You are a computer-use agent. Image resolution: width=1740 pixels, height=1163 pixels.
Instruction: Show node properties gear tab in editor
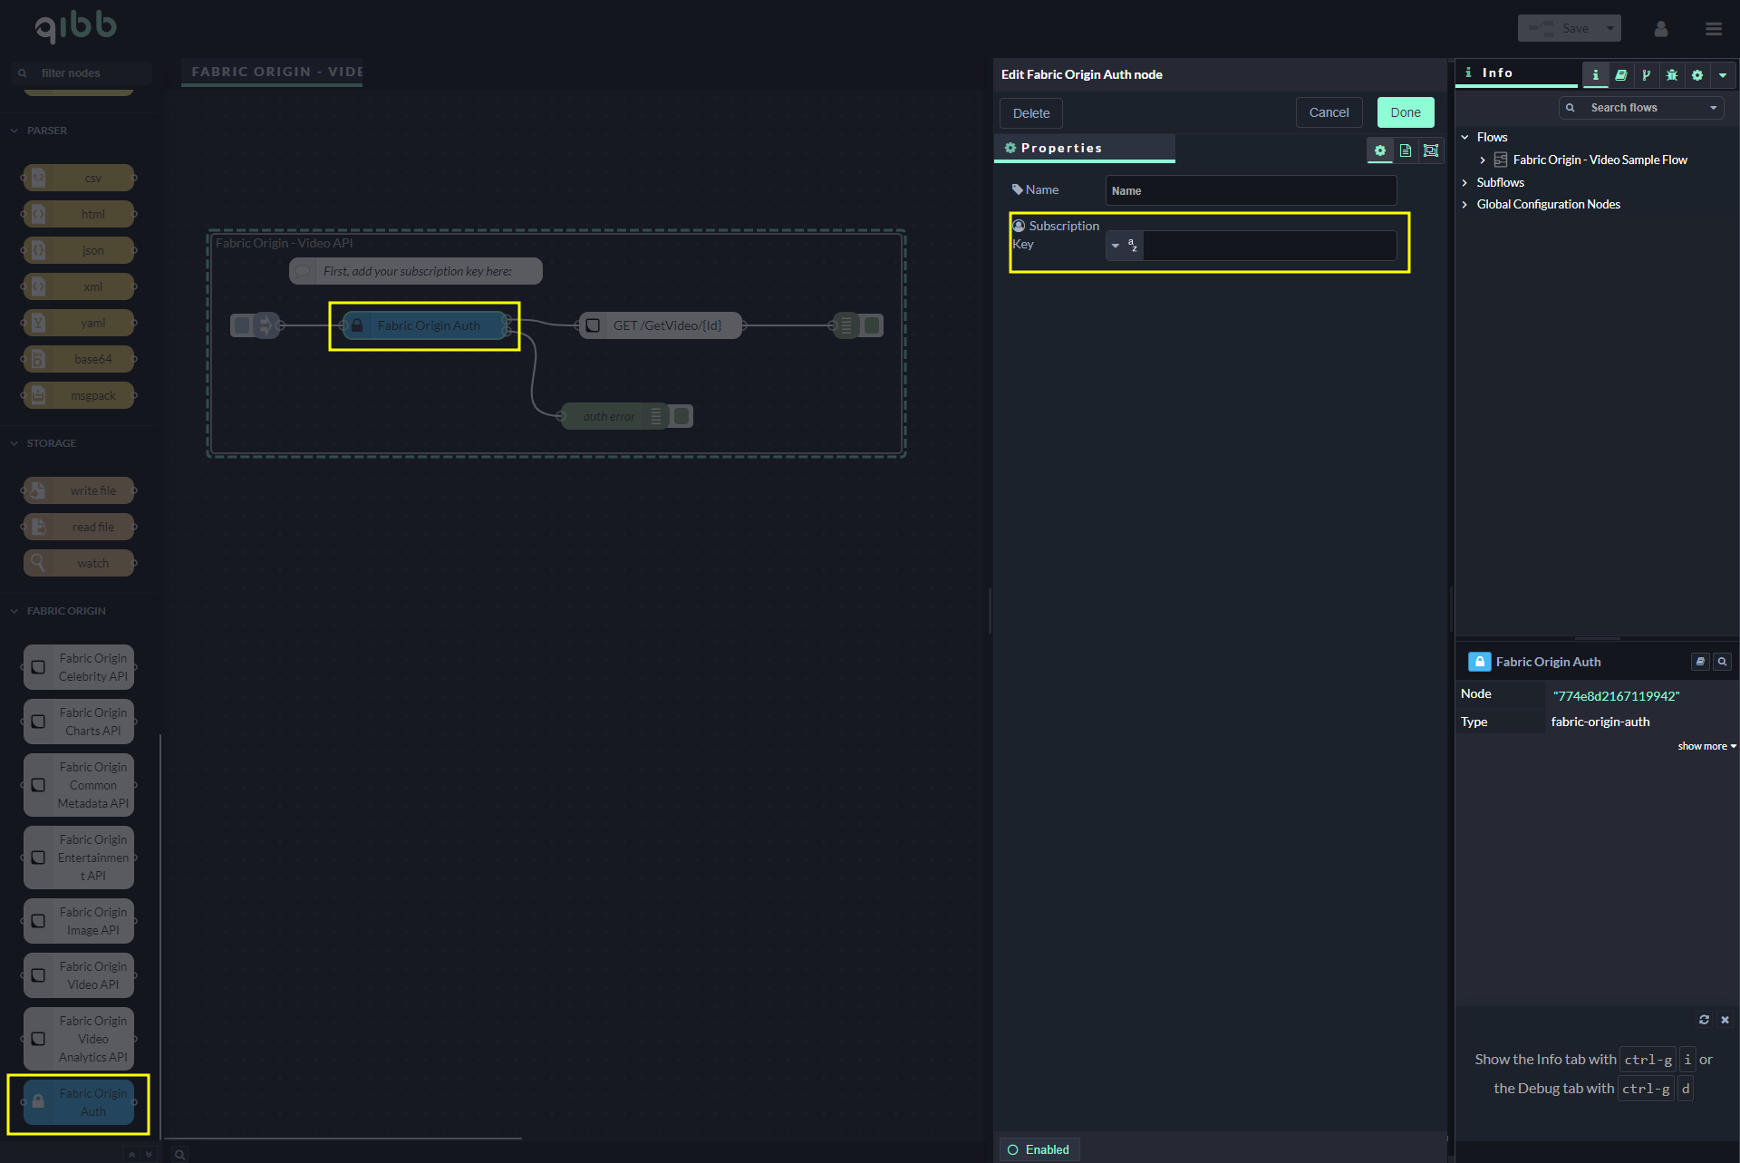point(1379,150)
